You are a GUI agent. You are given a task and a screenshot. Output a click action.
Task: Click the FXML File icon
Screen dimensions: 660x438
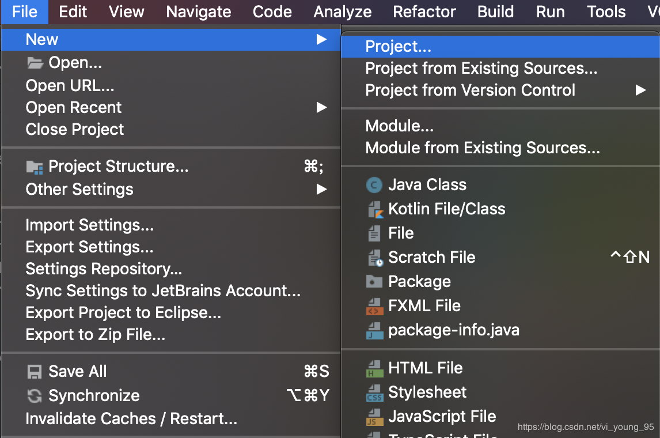374,306
